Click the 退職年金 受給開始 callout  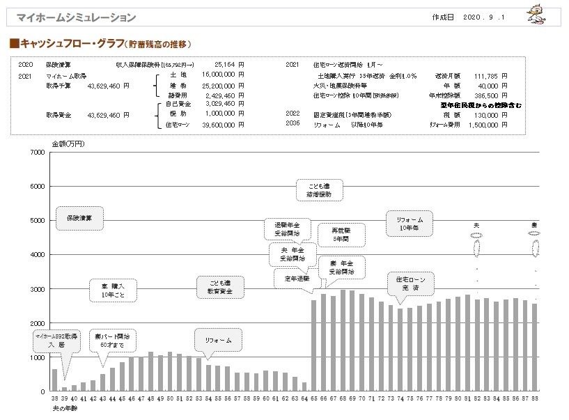[x=287, y=229]
